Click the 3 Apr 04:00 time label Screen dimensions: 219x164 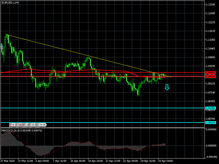pos(42,161)
